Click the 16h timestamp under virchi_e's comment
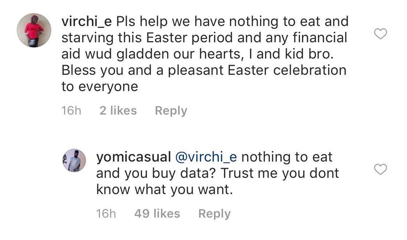This screenshot has width=407, height=240. (x=71, y=111)
